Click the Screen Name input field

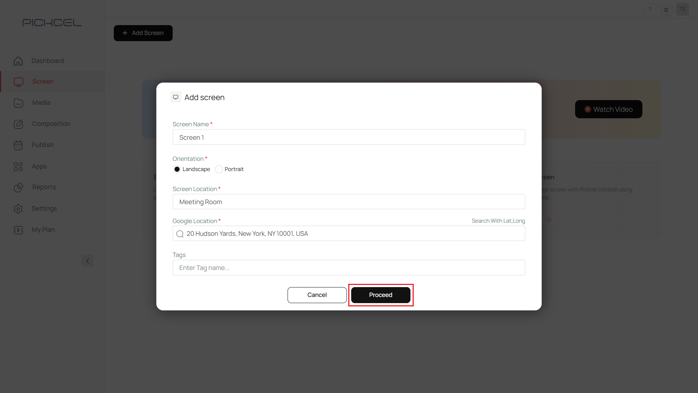(349, 137)
